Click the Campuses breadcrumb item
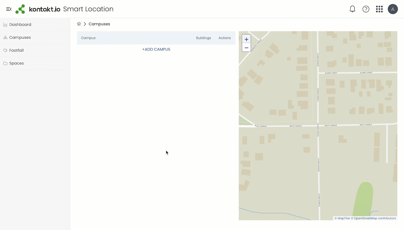Viewport: 404px width, 230px height. click(x=99, y=24)
